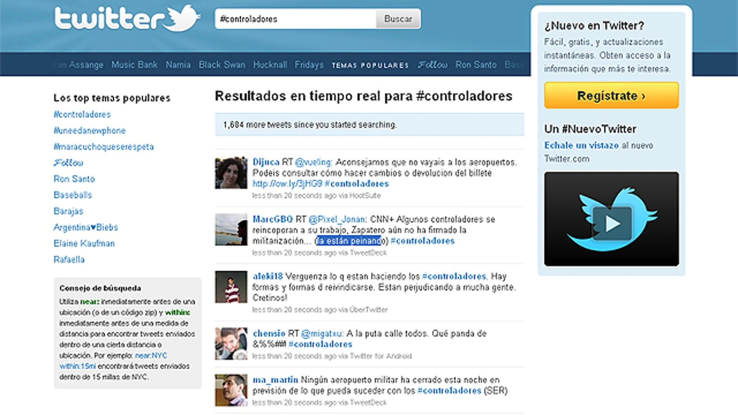
Task: Select Rafaella in sidebar topics
Action: 69,260
